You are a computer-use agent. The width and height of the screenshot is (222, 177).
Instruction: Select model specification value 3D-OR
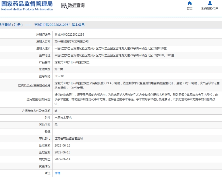59,76
